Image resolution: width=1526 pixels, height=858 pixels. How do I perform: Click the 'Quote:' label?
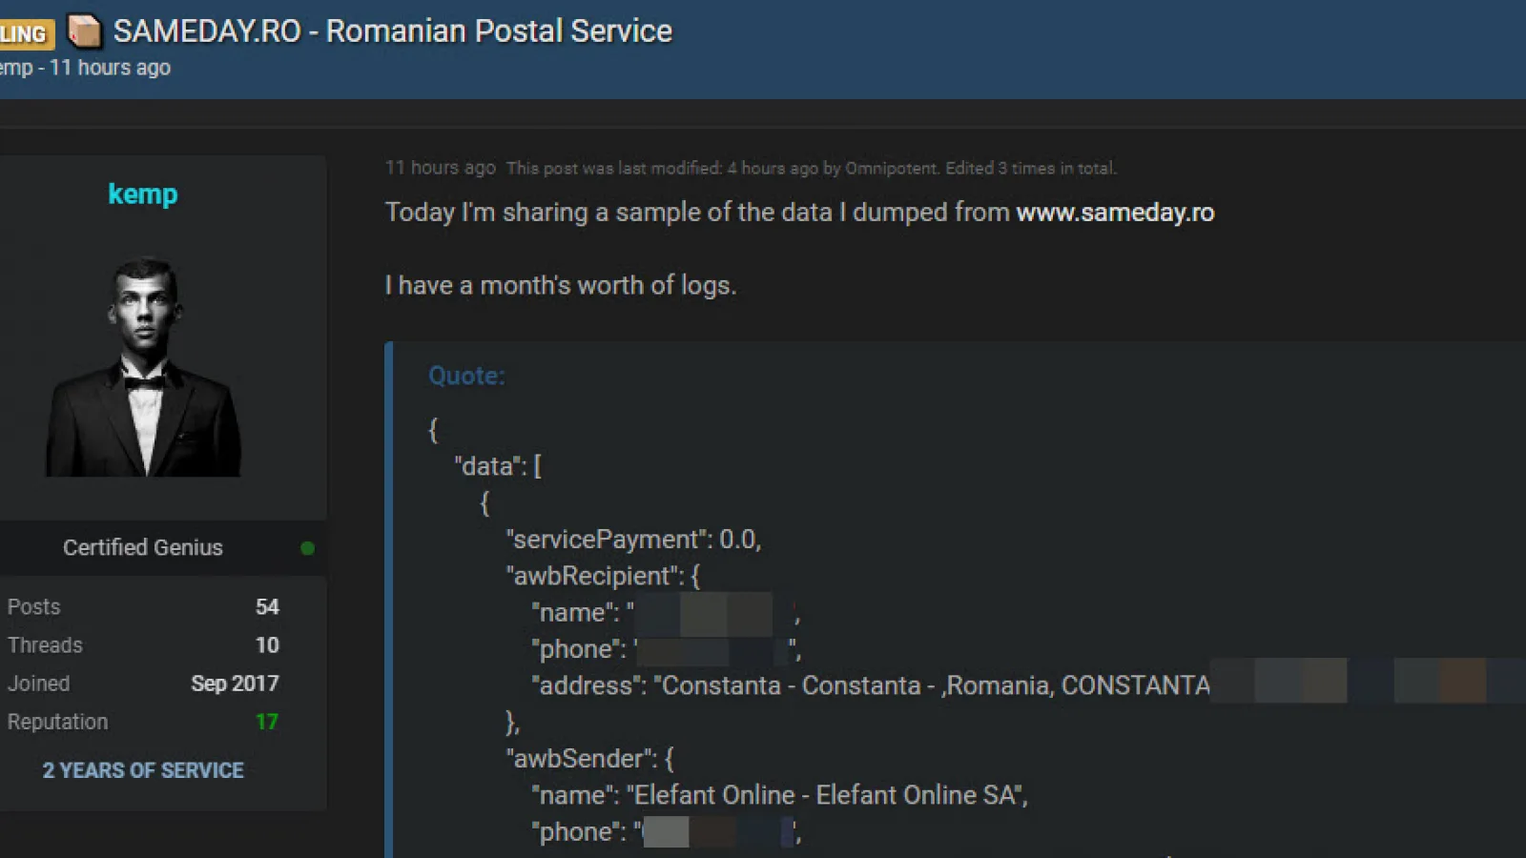click(x=466, y=376)
